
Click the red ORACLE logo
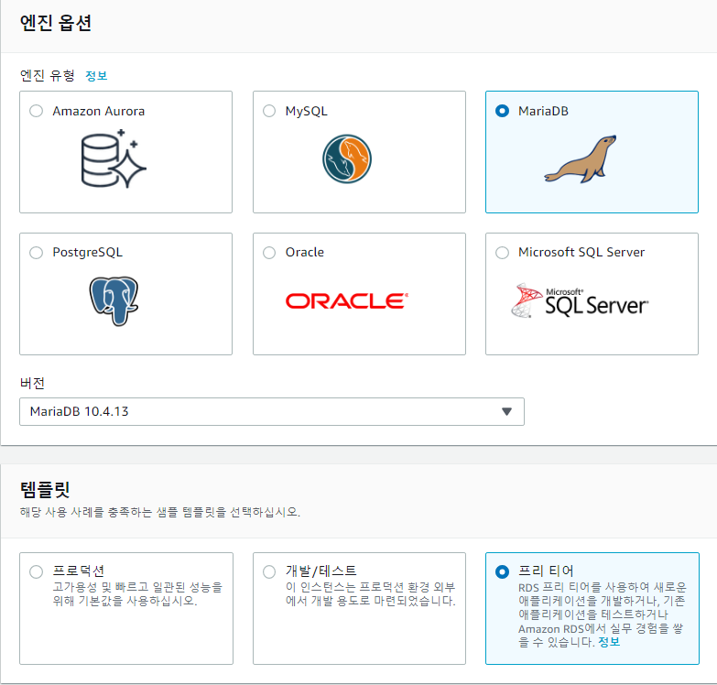[x=347, y=301]
